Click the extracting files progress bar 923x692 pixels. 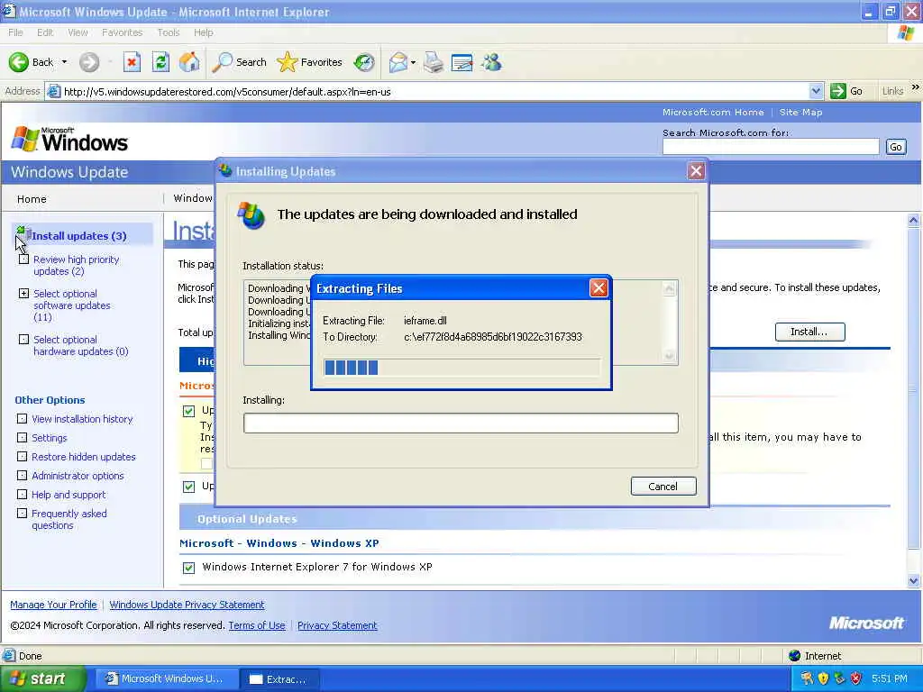[462, 368]
